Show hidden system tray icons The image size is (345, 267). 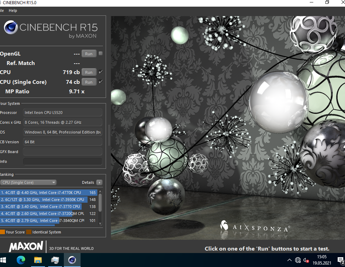(x=290, y=260)
